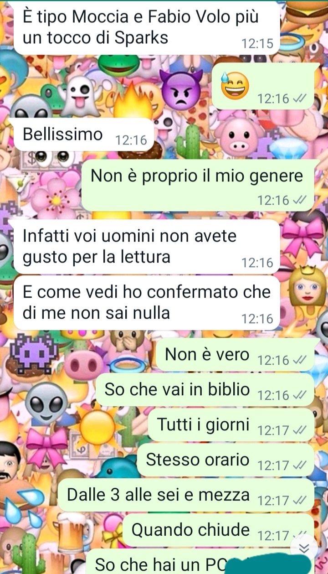Screen dimensions: 328x574
Task: Select the 'Infatti voi uomini non avete gusto' message
Action: click(147, 247)
